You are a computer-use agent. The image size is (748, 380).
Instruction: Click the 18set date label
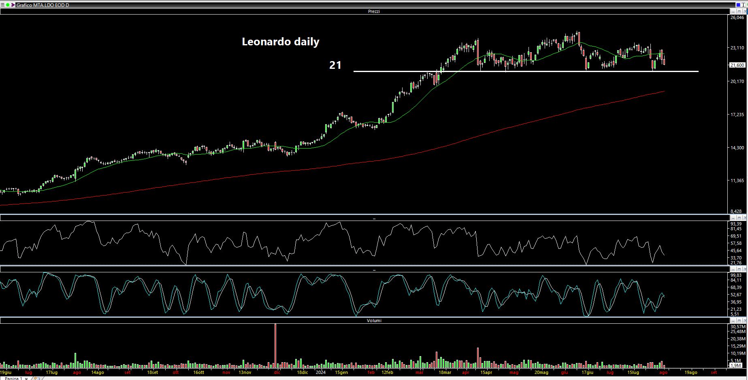point(152,372)
